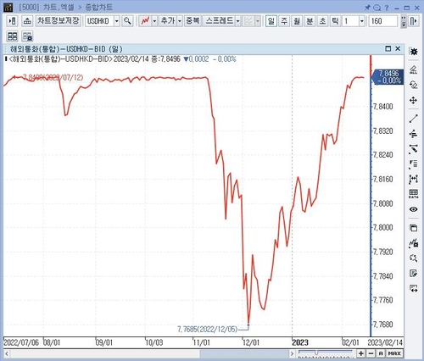Select the daily (일) period toggle
424x361 pixels.
coord(271,21)
